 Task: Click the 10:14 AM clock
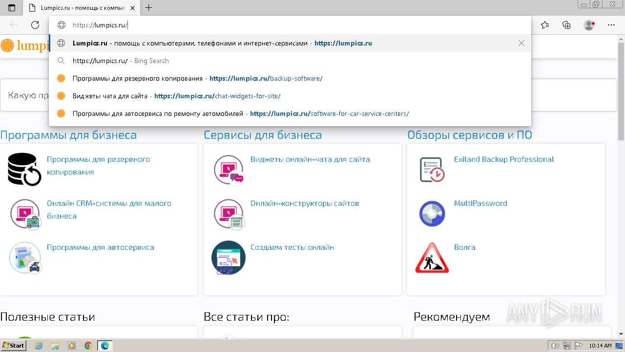pyautogui.click(x=601, y=346)
